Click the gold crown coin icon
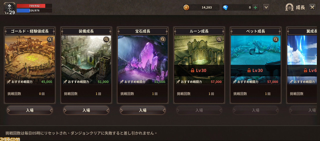The height and width of the screenshot is (141, 320). pos(186,7)
